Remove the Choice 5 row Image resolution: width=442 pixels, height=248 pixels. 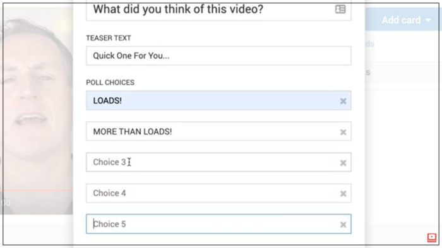point(343,225)
